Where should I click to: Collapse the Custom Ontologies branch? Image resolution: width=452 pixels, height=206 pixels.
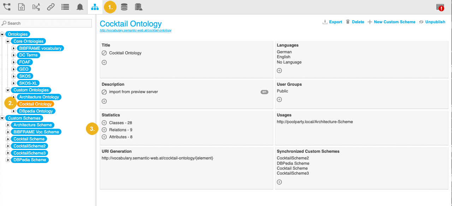coord(8,90)
